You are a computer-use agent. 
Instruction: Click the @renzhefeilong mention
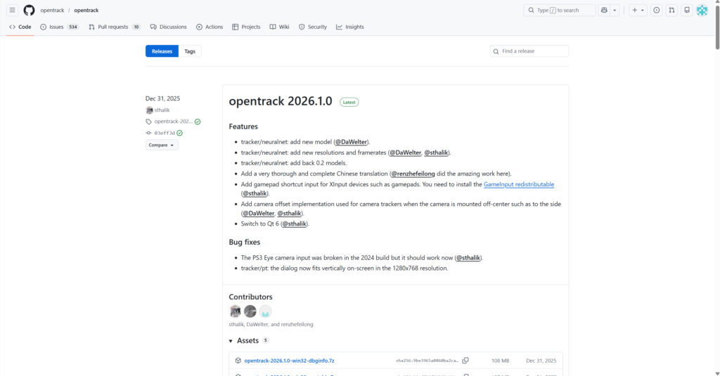click(x=413, y=174)
